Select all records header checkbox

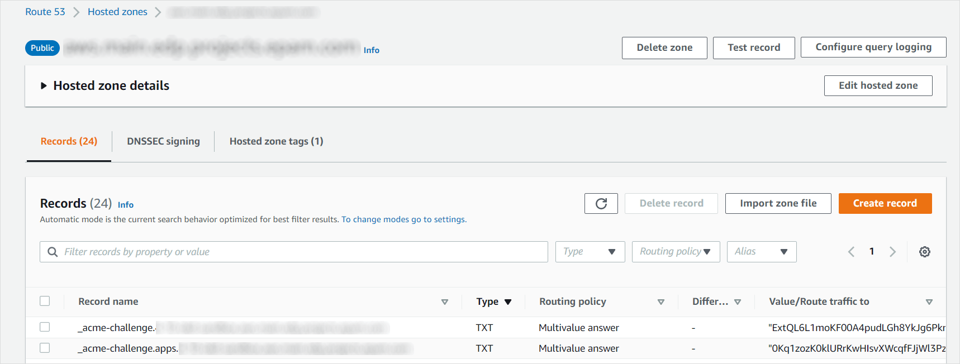tap(45, 301)
